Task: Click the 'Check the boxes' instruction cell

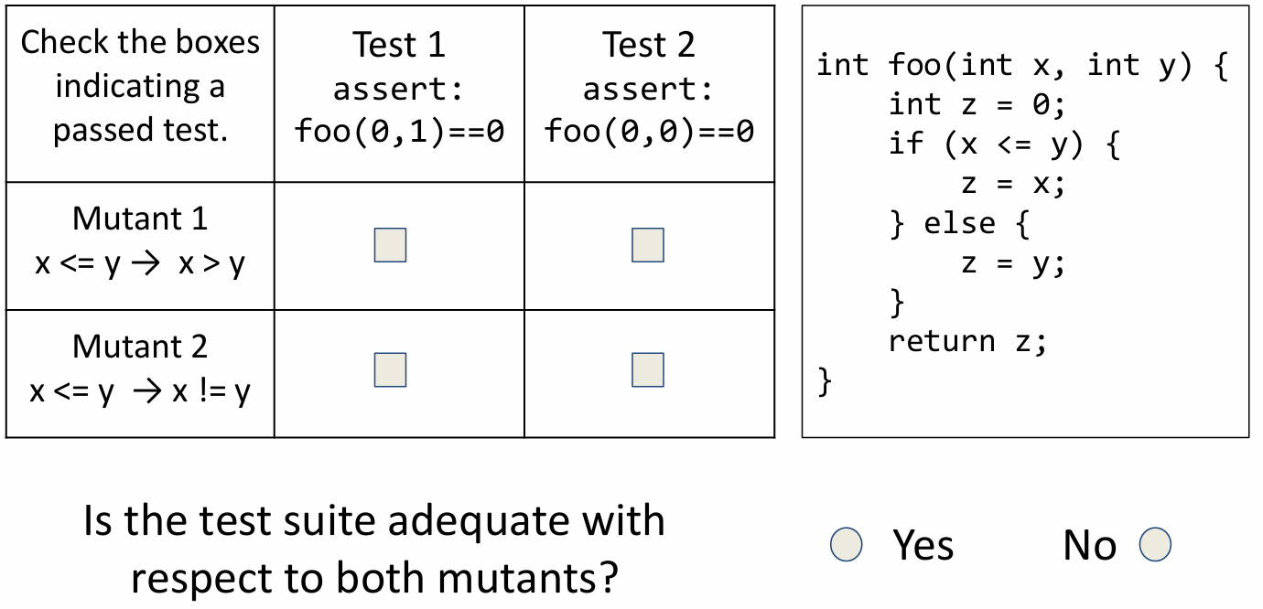Action: [140, 86]
